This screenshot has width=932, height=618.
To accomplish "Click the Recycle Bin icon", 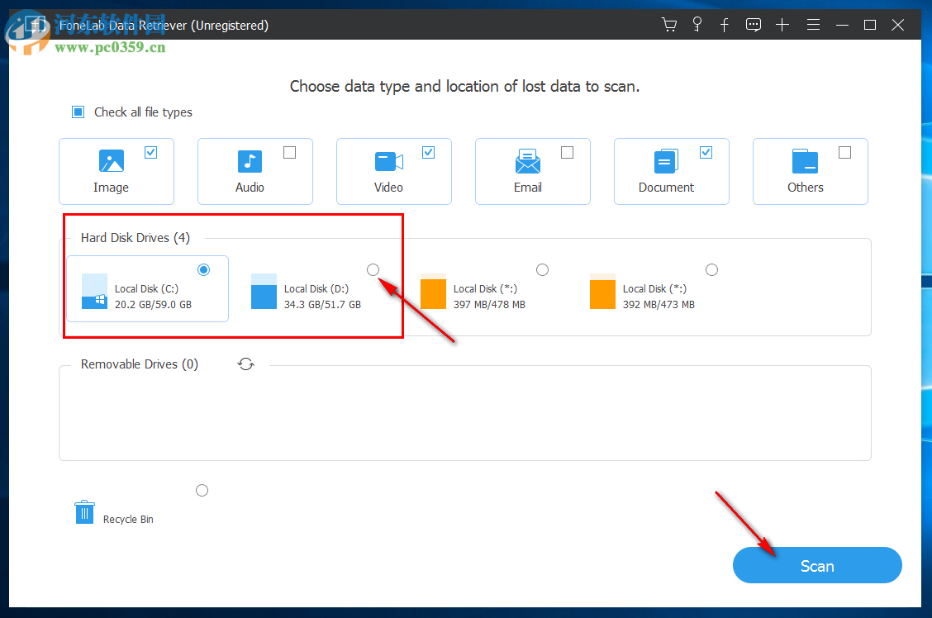I will coord(83,511).
